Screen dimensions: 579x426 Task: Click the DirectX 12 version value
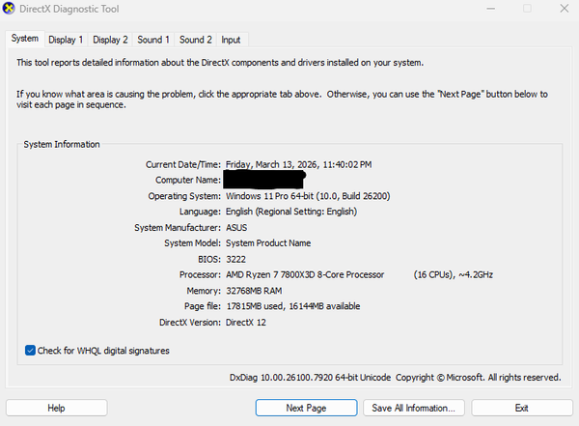click(x=246, y=322)
